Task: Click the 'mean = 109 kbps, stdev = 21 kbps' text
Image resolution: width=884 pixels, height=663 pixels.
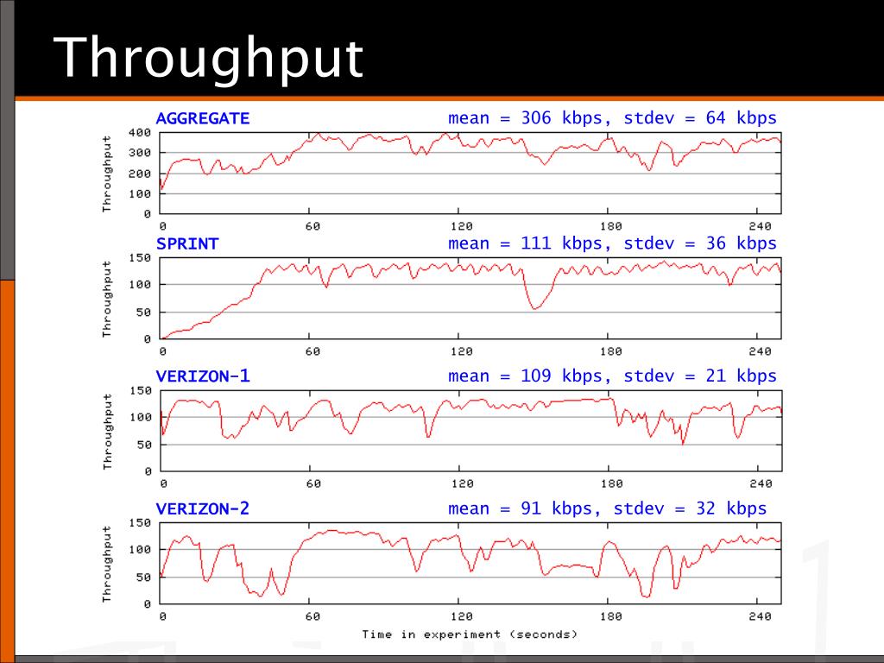Action: (612, 376)
